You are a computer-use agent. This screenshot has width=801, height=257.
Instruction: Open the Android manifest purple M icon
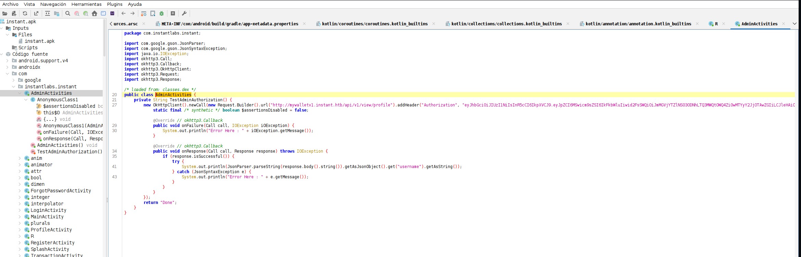click(112, 14)
